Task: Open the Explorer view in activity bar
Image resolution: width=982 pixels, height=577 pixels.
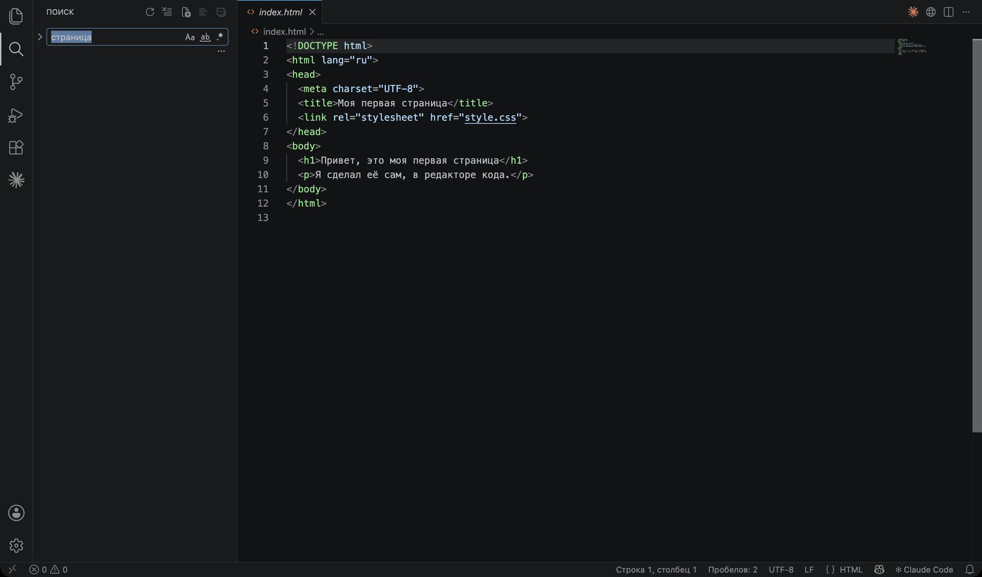Action: 16,16
